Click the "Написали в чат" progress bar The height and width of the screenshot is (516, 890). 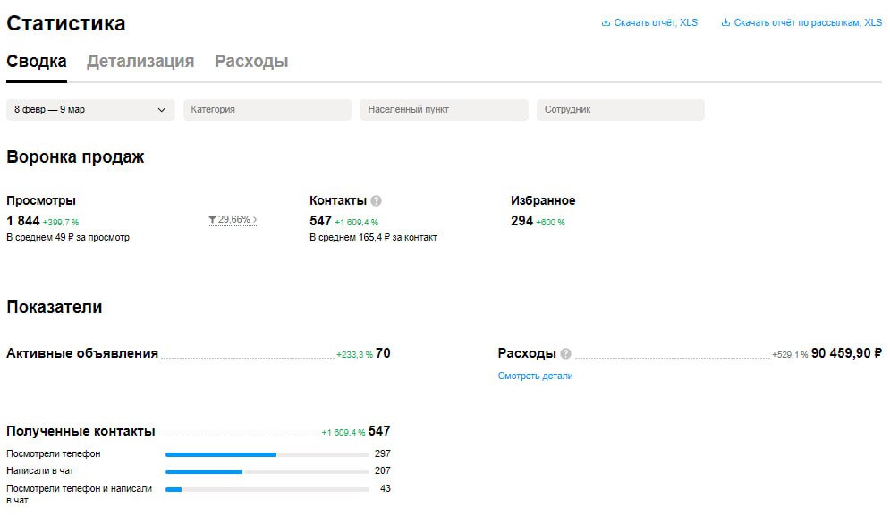[267, 471]
